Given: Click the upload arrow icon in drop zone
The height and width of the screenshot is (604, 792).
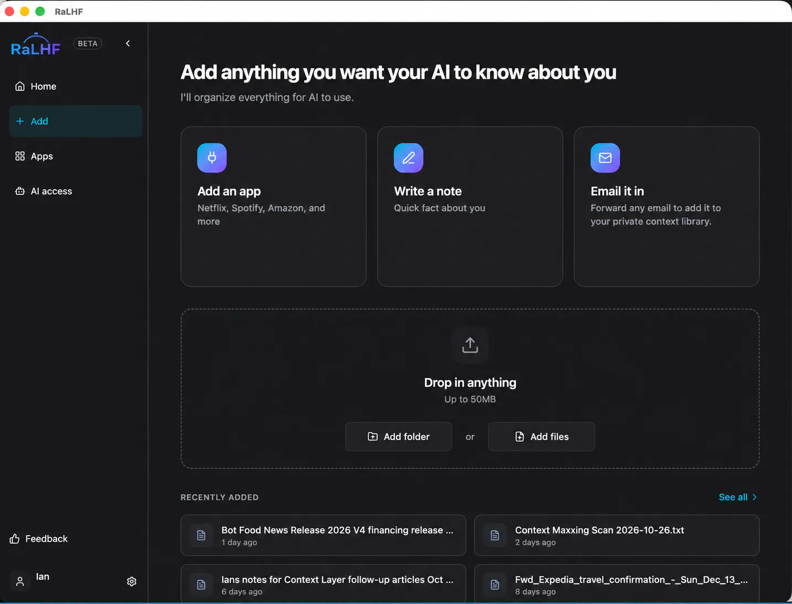Looking at the screenshot, I should (x=470, y=345).
